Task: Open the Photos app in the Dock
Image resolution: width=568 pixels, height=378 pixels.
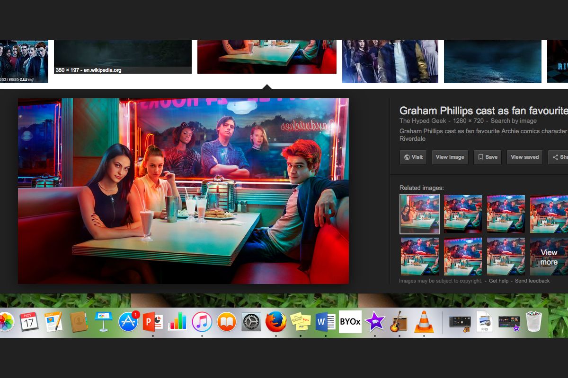Action: click(6, 322)
